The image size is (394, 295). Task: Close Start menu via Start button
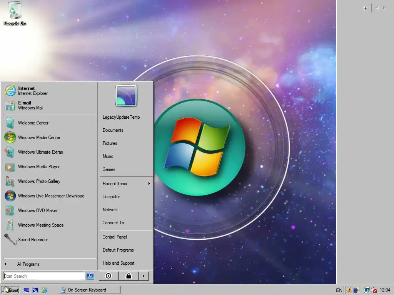pos(10,290)
